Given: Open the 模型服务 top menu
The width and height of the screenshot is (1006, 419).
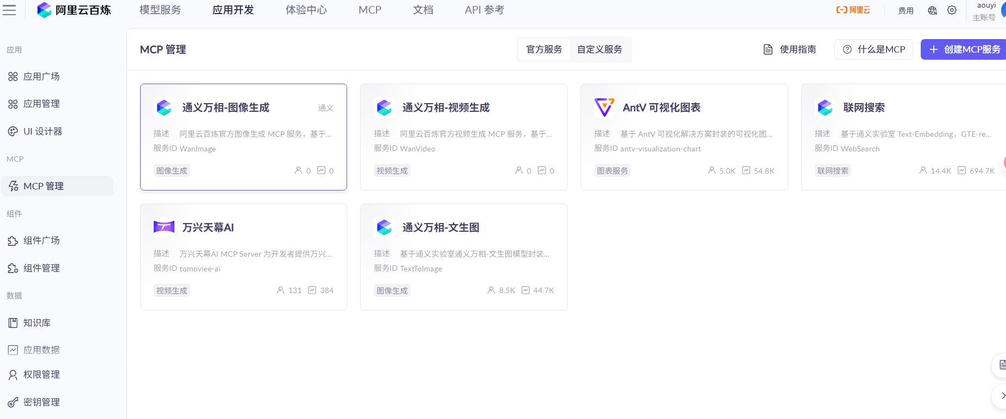Looking at the screenshot, I should tap(160, 10).
